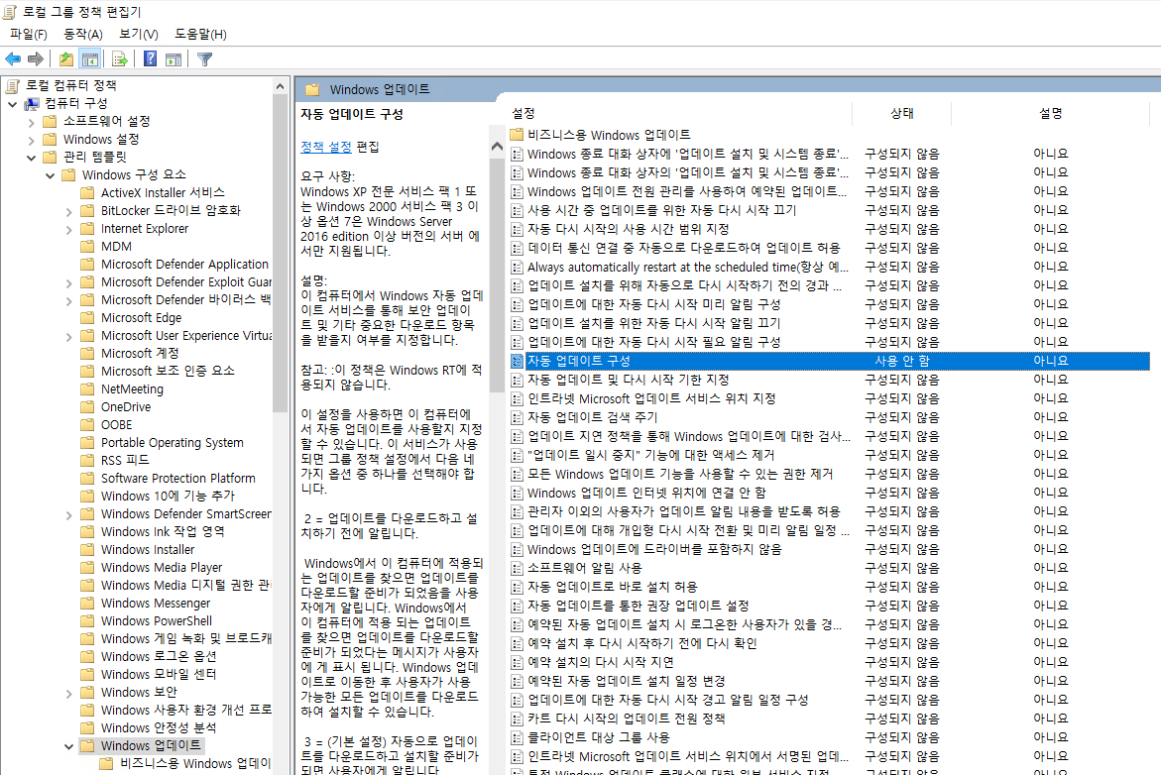Screen dimensions: 1161x775
Task: Click the folder icon beside ActiveX Installer 서비스
Action: (x=87, y=193)
